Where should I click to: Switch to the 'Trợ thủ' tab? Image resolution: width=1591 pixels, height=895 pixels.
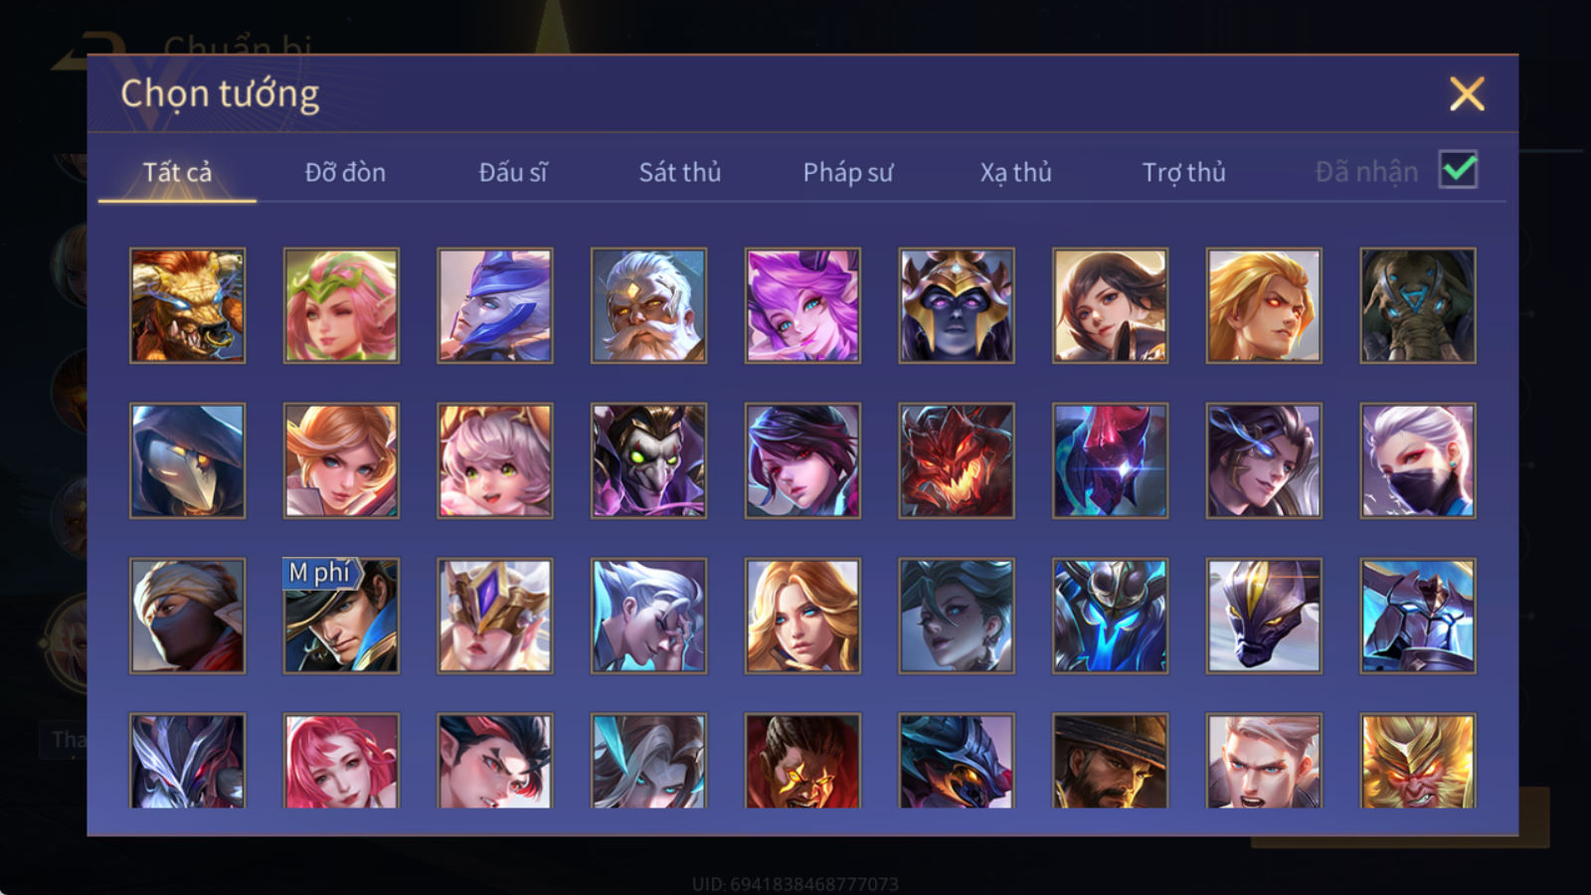[1183, 172]
